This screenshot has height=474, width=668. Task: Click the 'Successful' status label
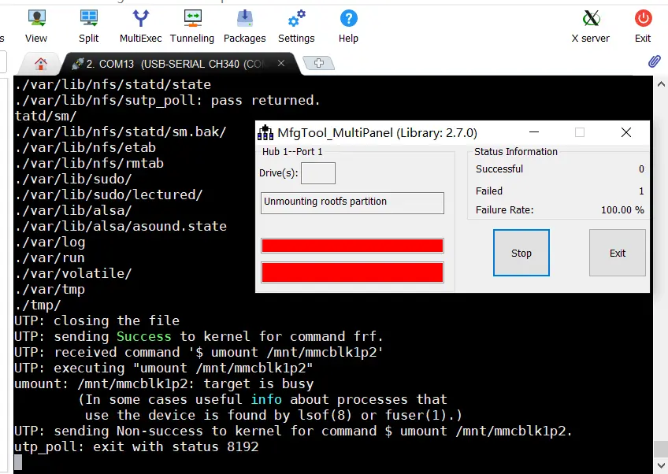pyautogui.click(x=499, y=169)
